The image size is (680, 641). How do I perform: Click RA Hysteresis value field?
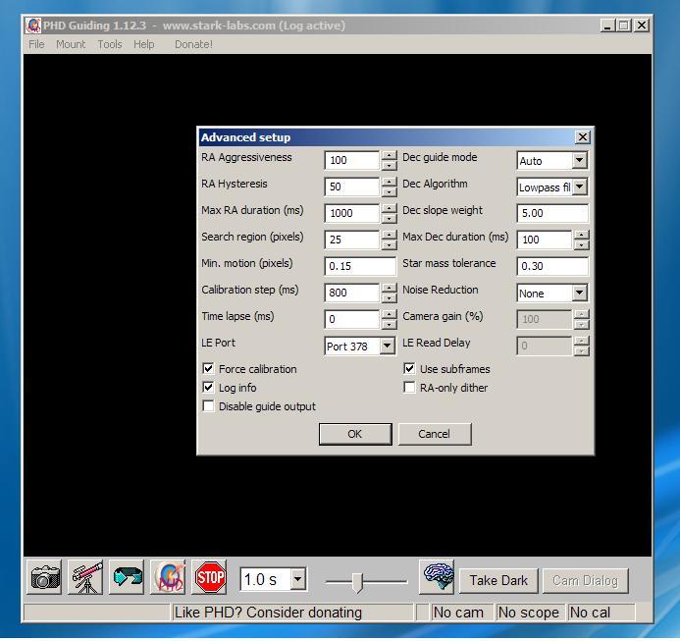click(x=351, y=187)
